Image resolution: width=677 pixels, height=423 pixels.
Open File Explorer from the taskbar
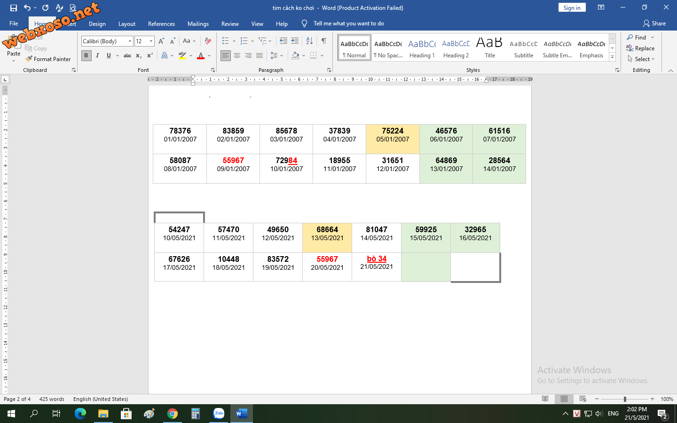(x=103, y=414)
